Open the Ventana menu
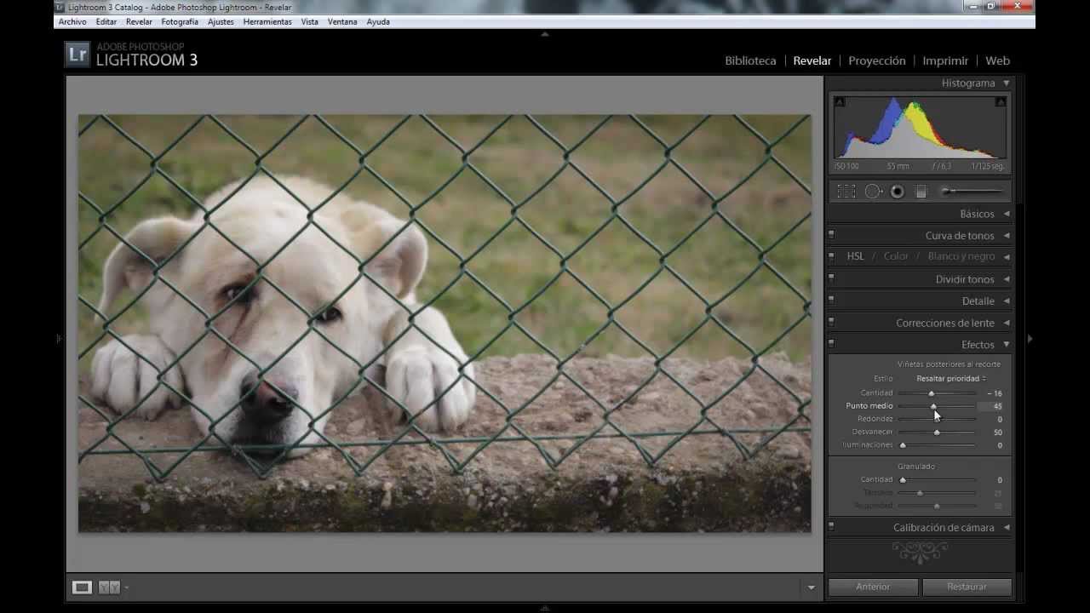 tap(342, 22)
